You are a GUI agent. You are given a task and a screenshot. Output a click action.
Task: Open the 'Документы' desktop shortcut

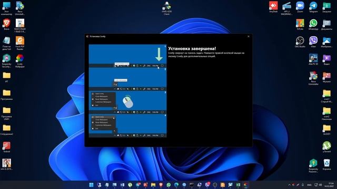[x=326, y=25]
